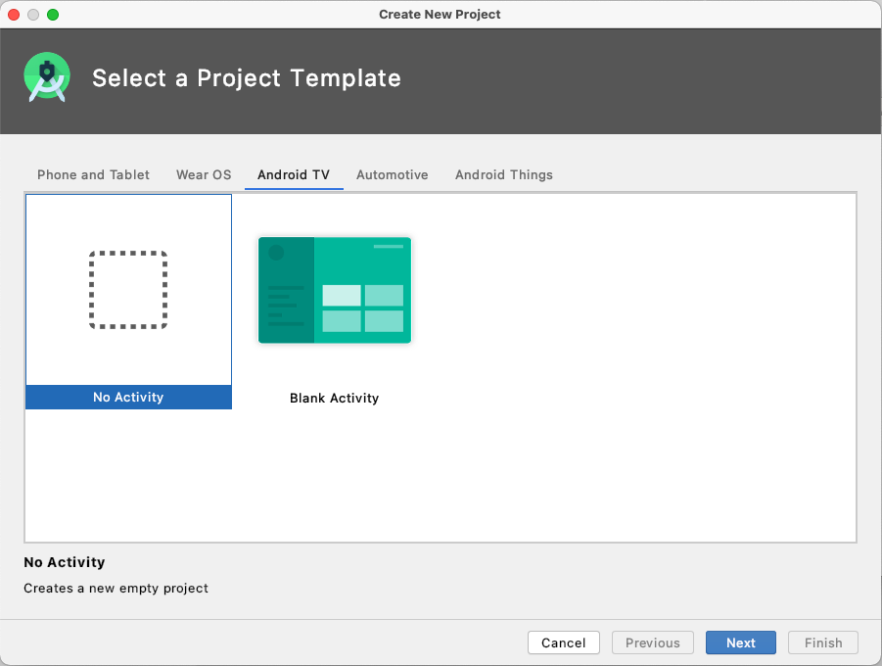Click the Cancel button
Screen dimensions: 882x666
tap(564, 642)
